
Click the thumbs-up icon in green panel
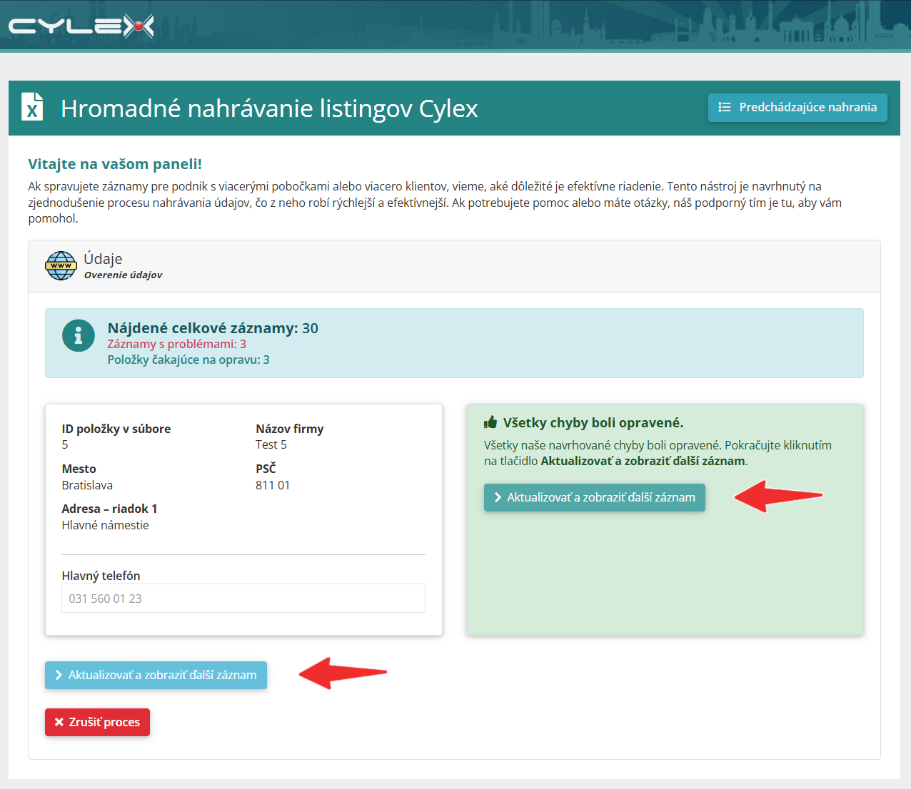[490, 422]
